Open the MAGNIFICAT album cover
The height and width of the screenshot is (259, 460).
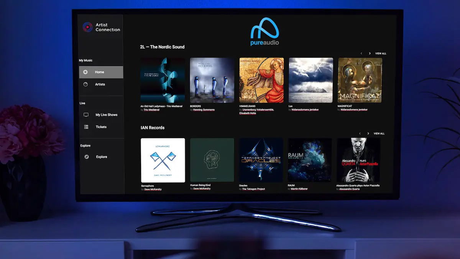pos(360,80)
